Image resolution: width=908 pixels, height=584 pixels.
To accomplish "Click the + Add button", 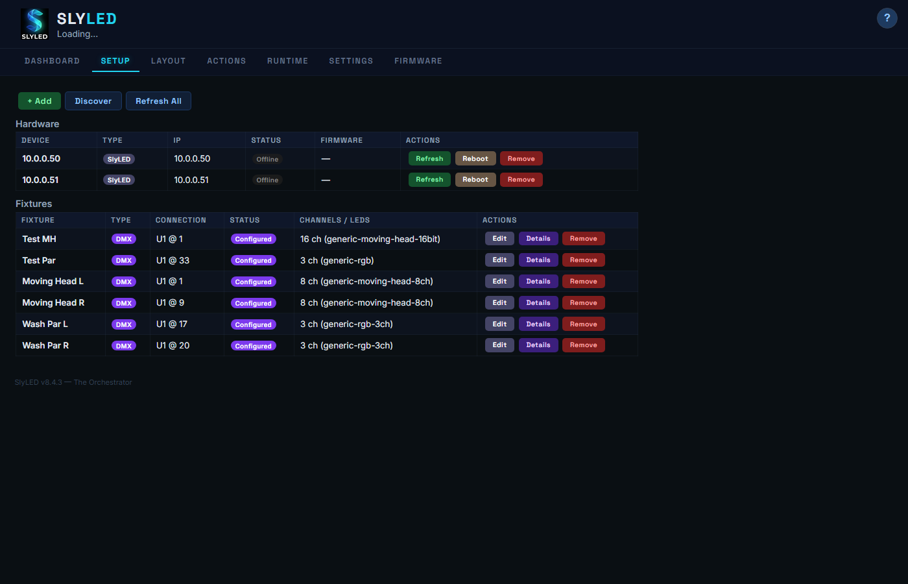I will point(40,101).
